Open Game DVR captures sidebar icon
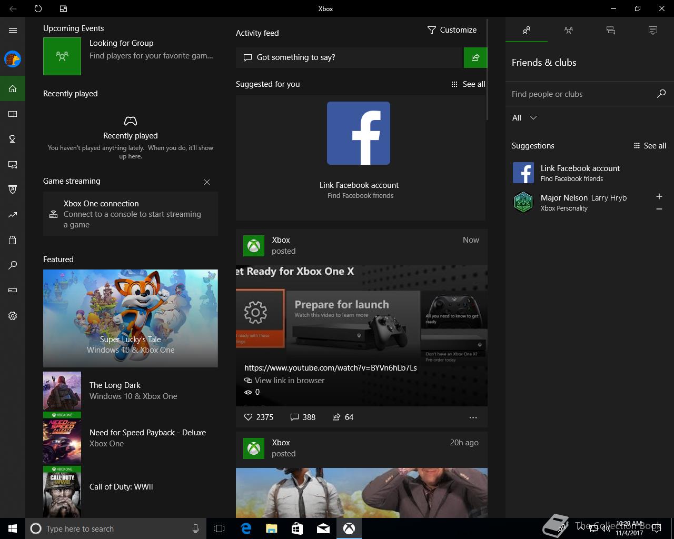The height and width of the screenshot is (539, 674). [13, 164]
